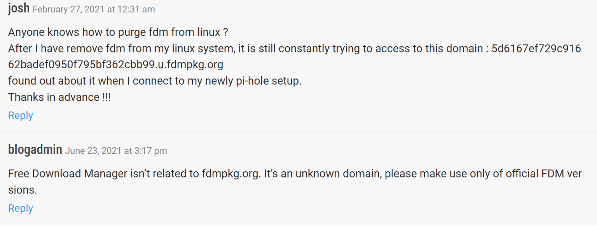This screenshot has height=226, width=597.
Task: Click the separator between the two comments
Action: (x=298, y=131)
